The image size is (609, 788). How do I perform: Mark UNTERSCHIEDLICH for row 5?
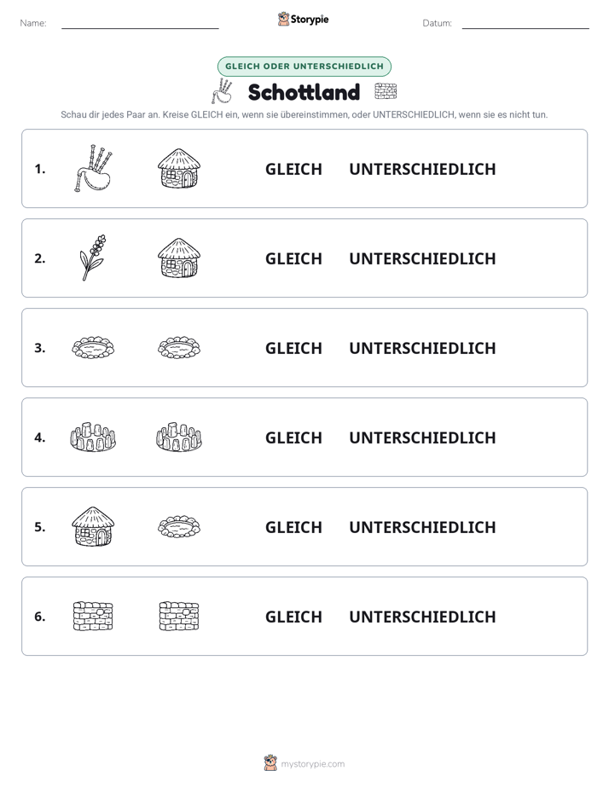tap(422, 527)
